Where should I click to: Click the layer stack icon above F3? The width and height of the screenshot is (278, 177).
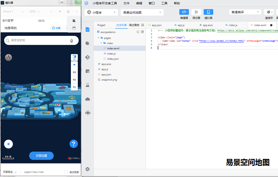pos(74,65)
